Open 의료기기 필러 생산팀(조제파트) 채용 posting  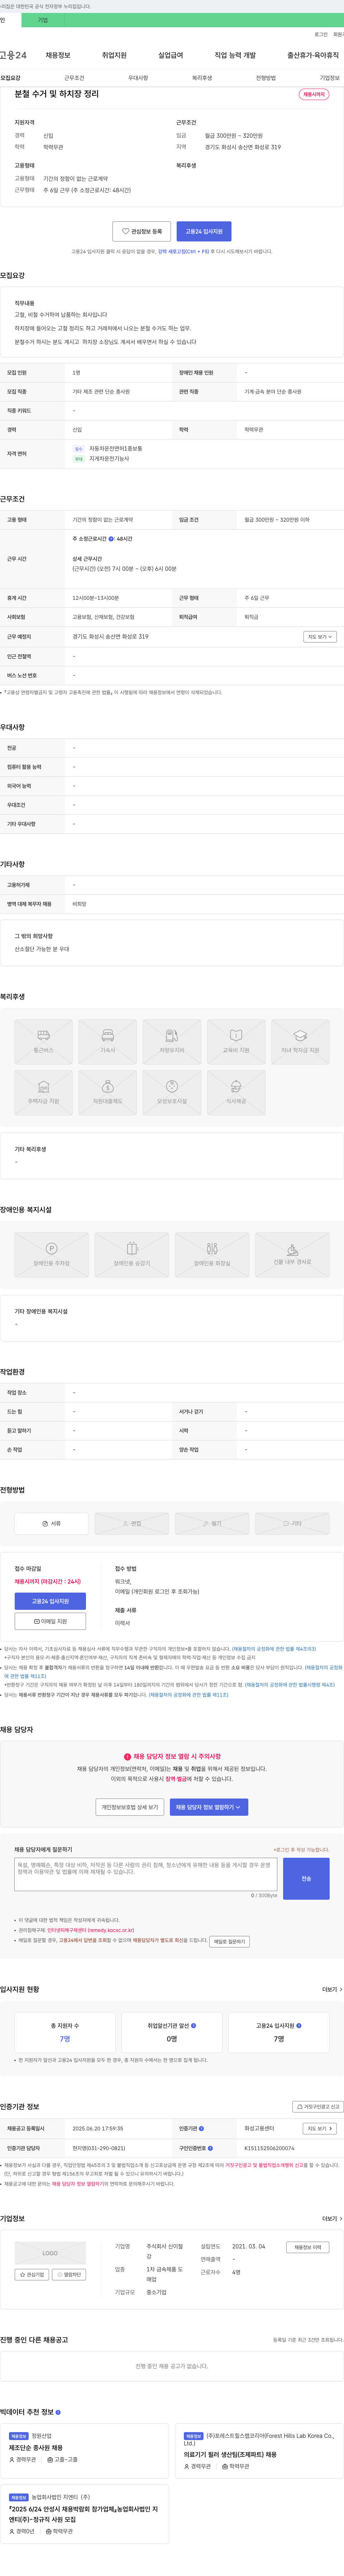(230, 2454)
